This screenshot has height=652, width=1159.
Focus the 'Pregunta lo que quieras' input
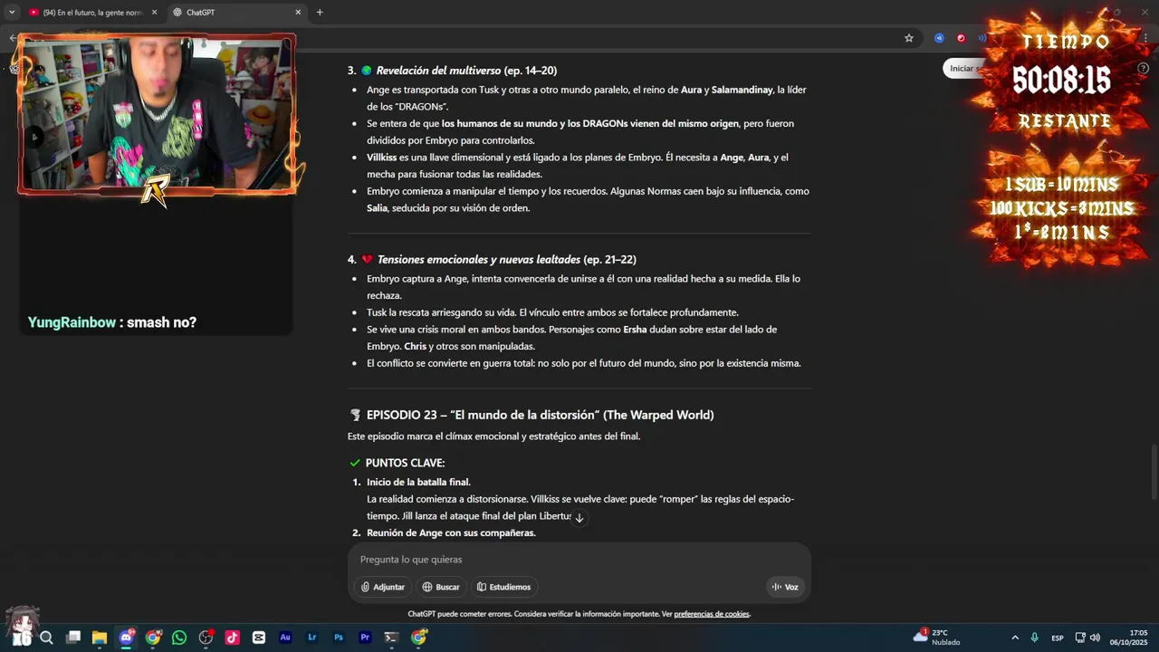coord(579,560)
